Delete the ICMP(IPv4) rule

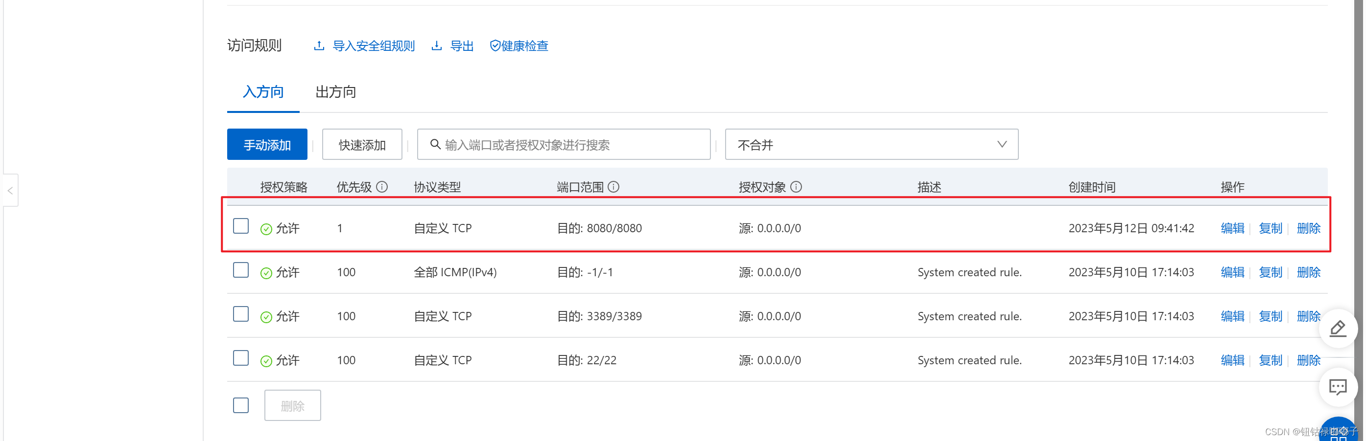tap(1309, 272)
